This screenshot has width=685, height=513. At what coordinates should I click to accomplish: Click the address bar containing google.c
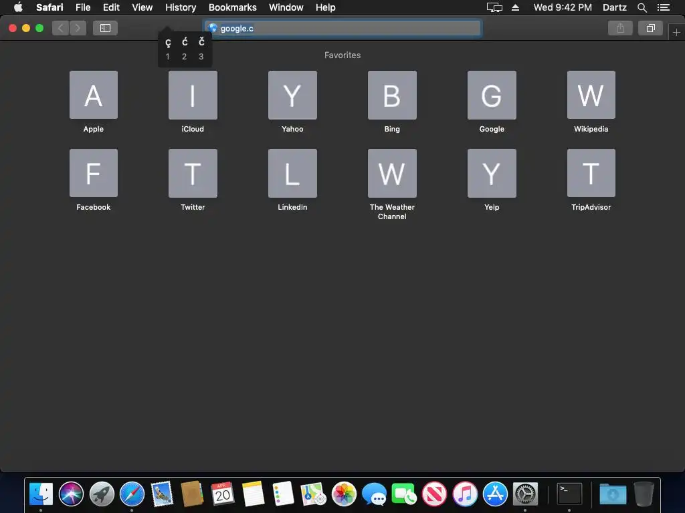pyautogui.click(x=342, y=28)
